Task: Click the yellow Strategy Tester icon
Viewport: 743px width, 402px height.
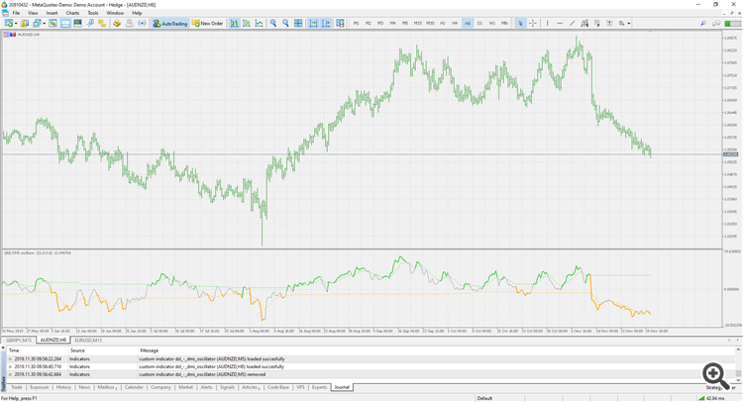Action: 102,23
